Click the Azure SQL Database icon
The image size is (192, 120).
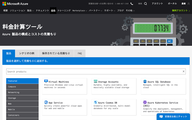(x=145, y=81)
